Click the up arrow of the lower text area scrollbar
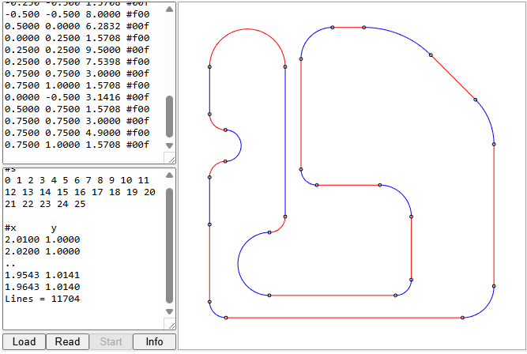This screenshot has height=354, width=527. 169,175
